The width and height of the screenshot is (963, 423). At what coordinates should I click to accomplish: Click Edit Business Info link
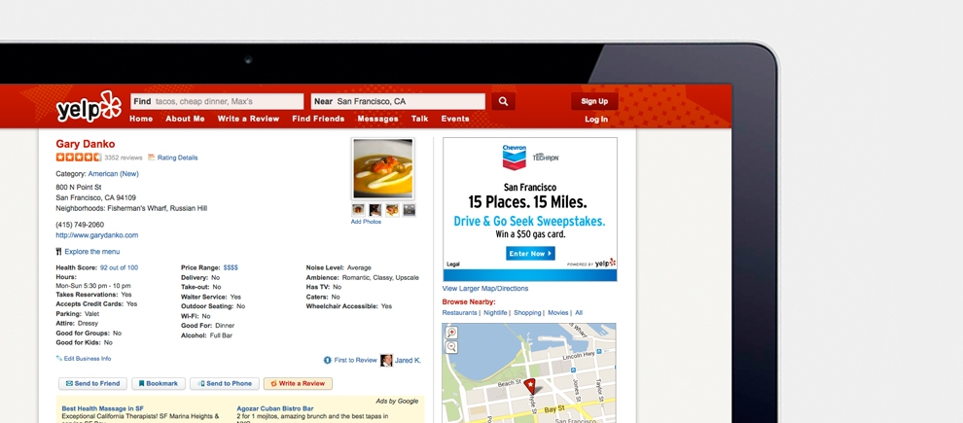pyautogui.click(x=88, y=359)
